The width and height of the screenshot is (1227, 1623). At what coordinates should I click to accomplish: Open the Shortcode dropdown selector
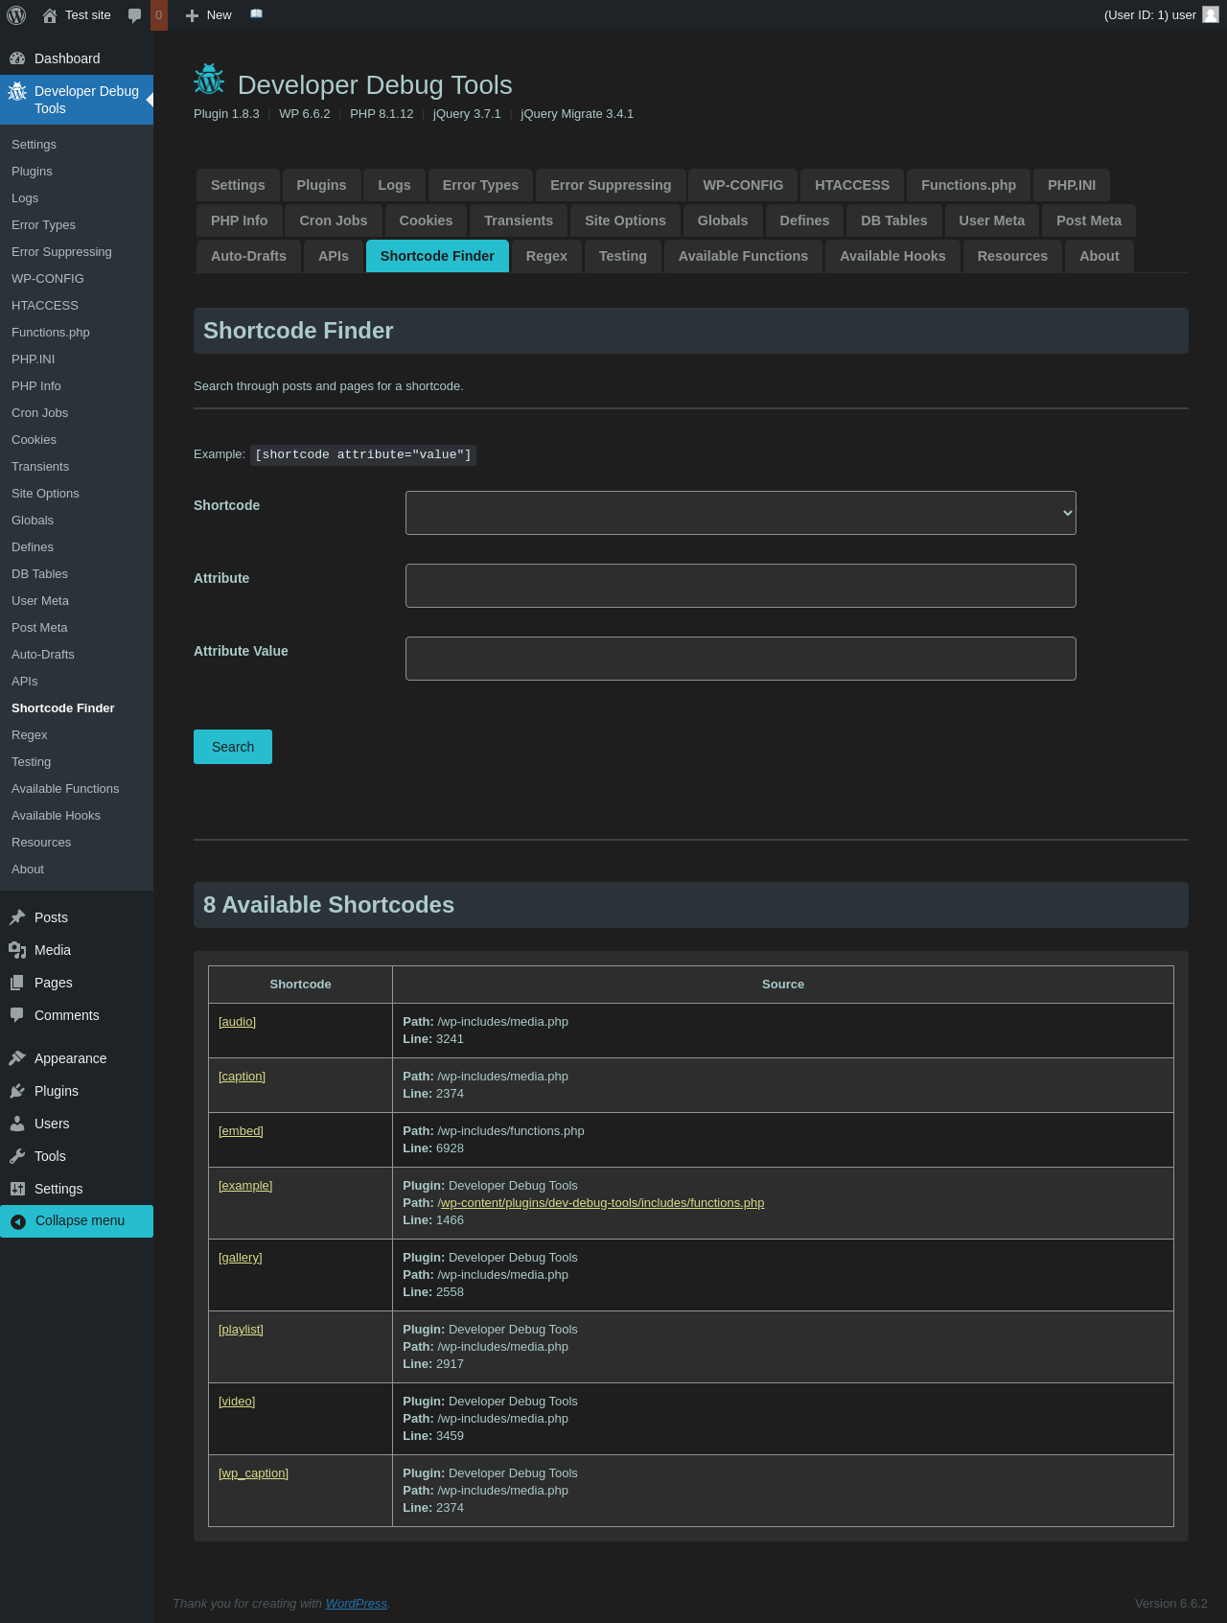coord(740,513)
